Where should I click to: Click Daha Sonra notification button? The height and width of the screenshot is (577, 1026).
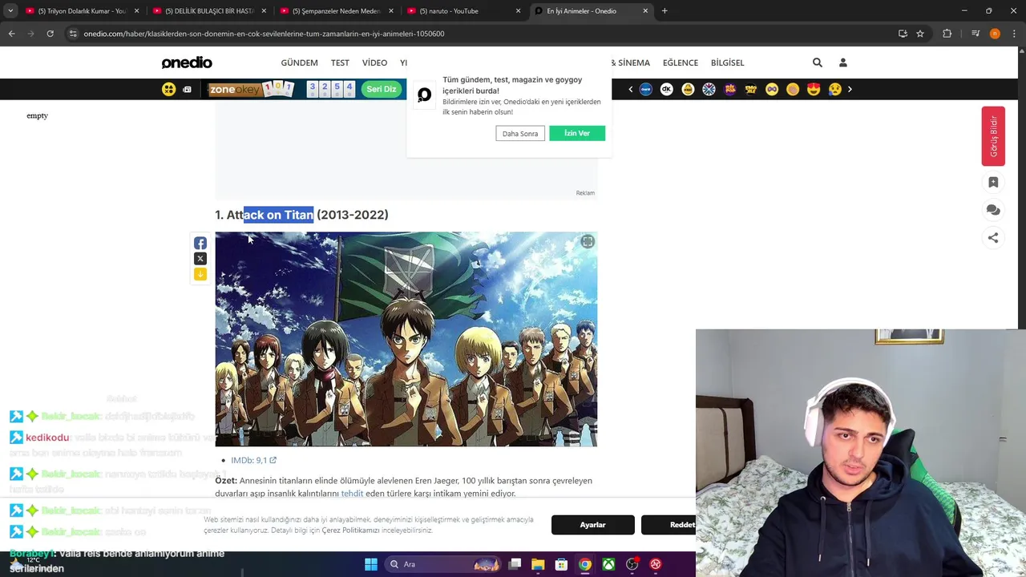pos(520,134)
